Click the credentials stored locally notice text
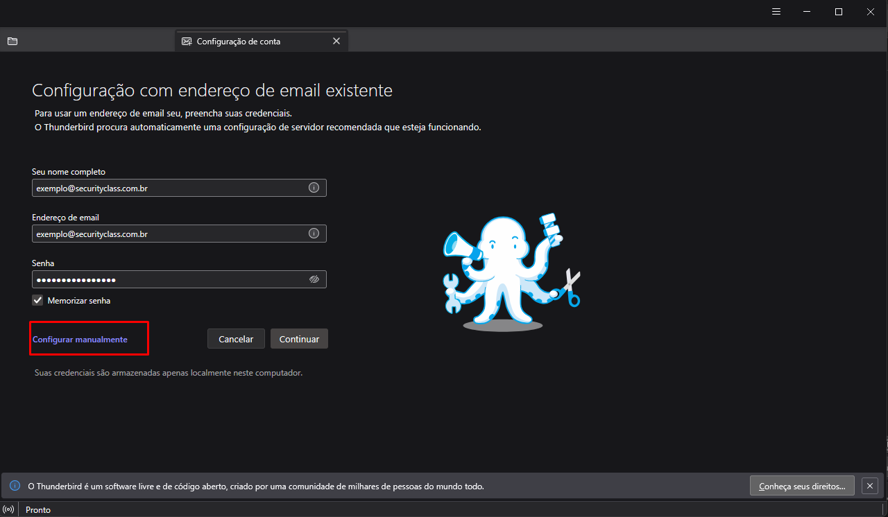888x517 pixels. [169, 373]
